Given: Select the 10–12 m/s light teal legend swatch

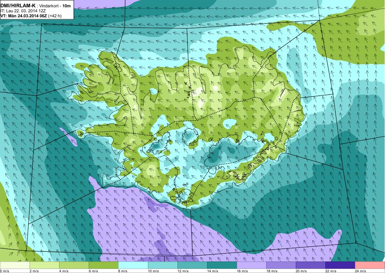Looking at the screenshot, I should [163, 265].
